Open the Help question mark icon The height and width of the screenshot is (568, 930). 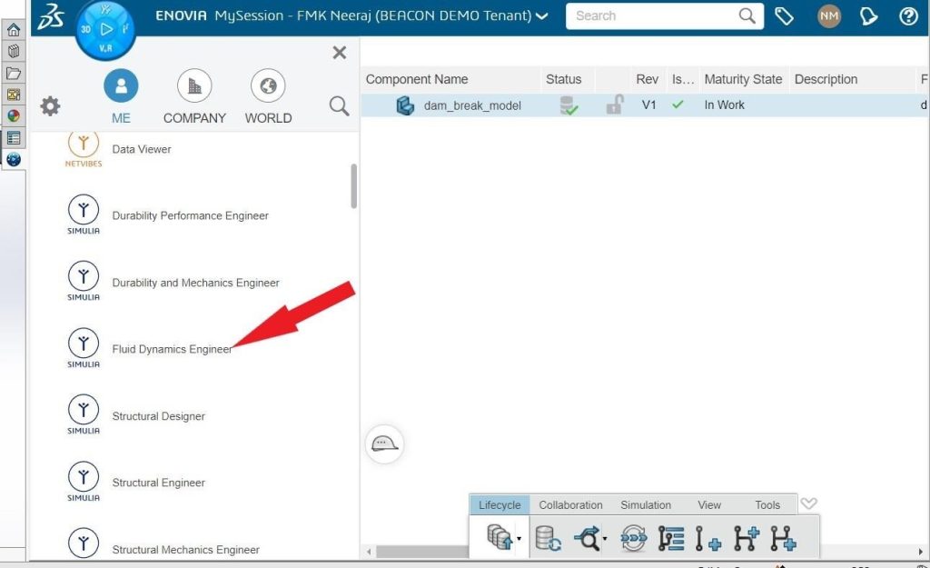click(908, 16)
